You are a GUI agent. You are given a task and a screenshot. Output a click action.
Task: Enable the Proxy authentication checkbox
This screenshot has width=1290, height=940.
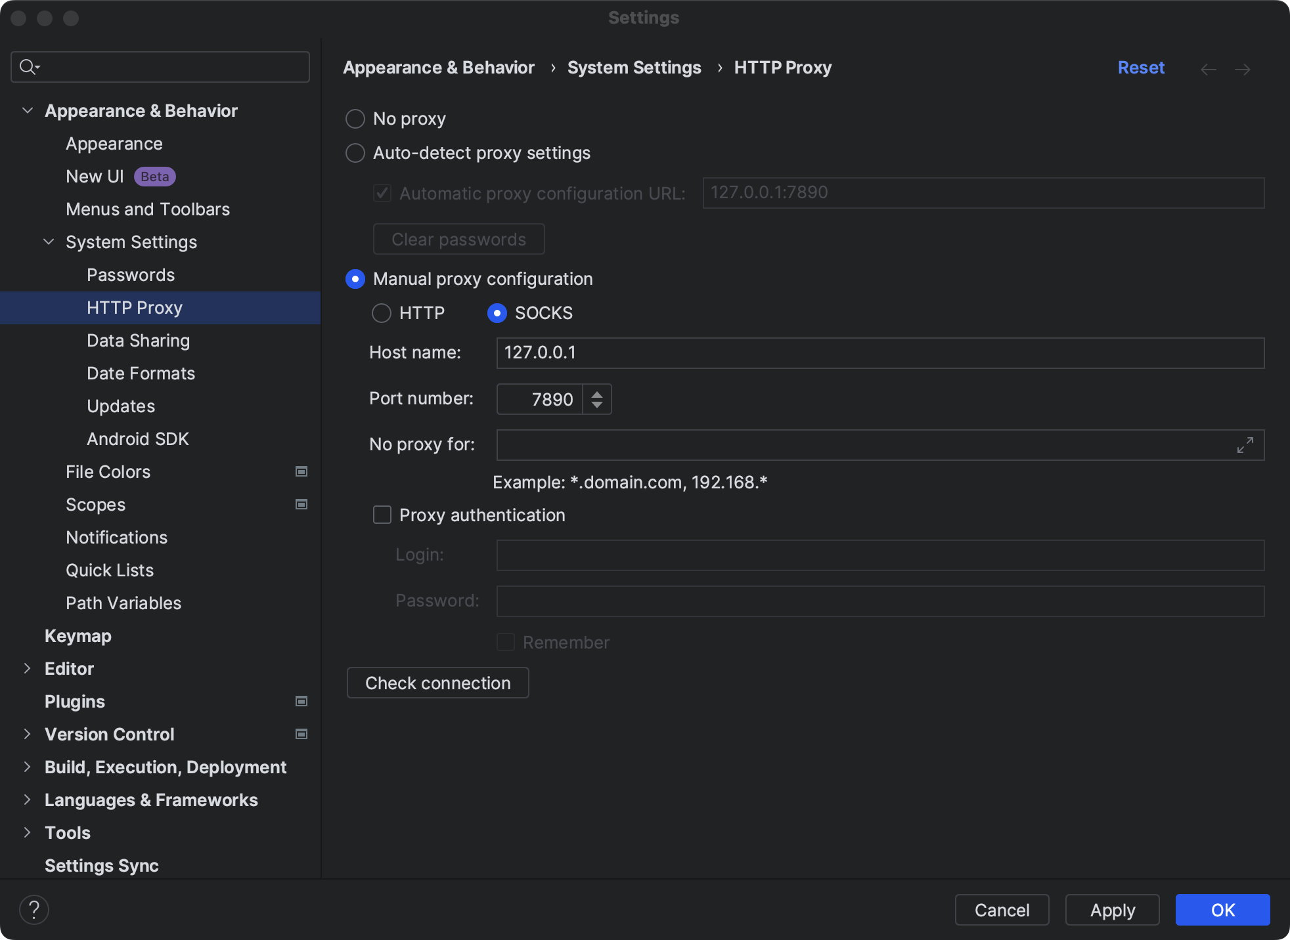(382, 515)
